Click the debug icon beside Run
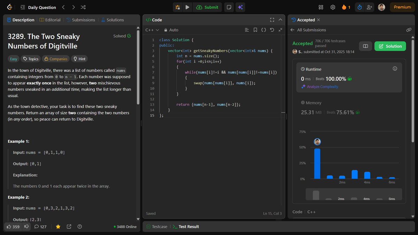The height and width of the screenshot is (235, 418). pos(178,7)
